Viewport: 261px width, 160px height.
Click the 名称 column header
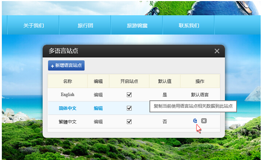coord(67,81)
